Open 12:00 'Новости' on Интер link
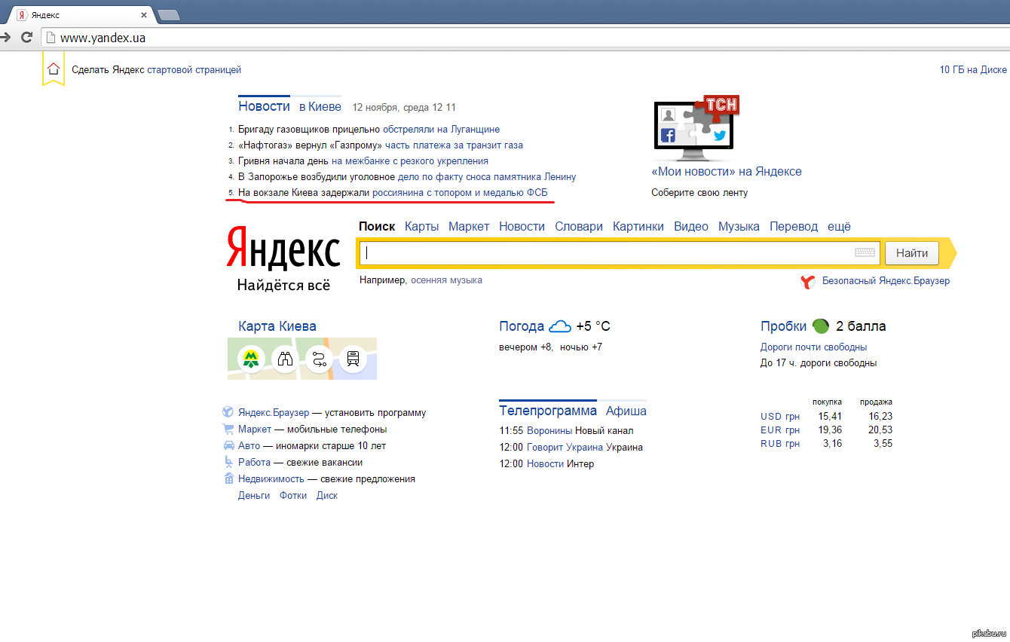The image size is (1010, 642). click(x=545, y=463)
